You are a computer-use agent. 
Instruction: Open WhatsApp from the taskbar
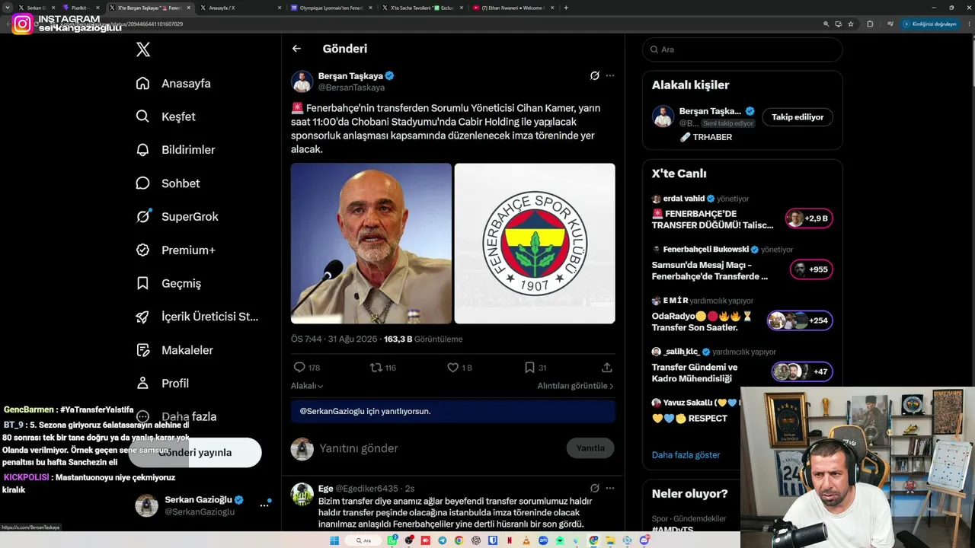[x=392, y=540]
